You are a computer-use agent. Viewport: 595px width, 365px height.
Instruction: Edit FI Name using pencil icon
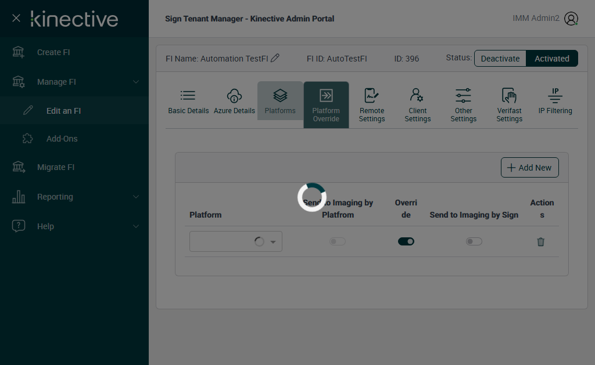coord(275,58)
